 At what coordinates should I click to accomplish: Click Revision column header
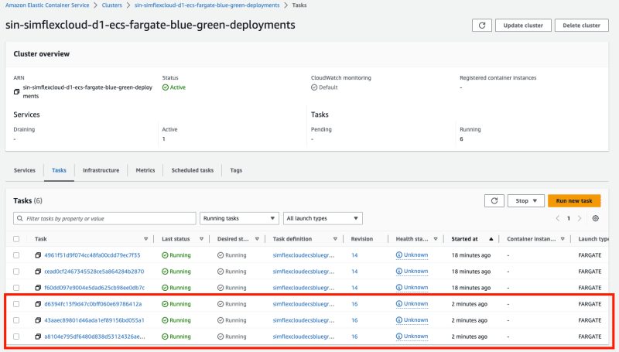coord(362,239)
